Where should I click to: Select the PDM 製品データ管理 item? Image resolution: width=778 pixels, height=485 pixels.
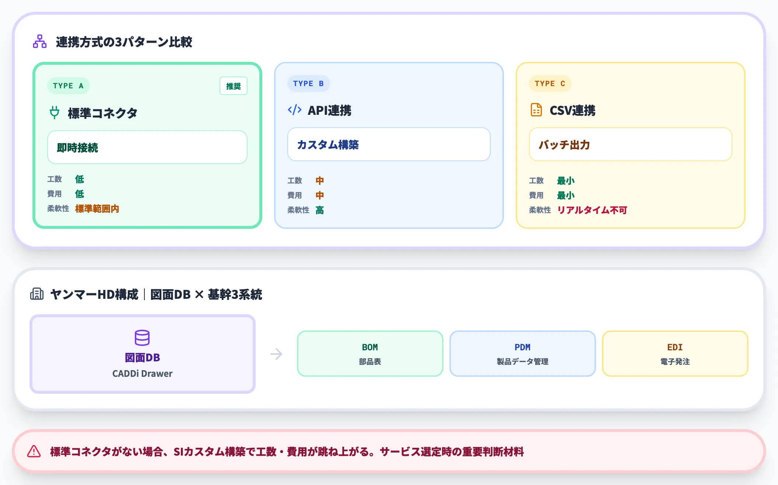point(522,354)
